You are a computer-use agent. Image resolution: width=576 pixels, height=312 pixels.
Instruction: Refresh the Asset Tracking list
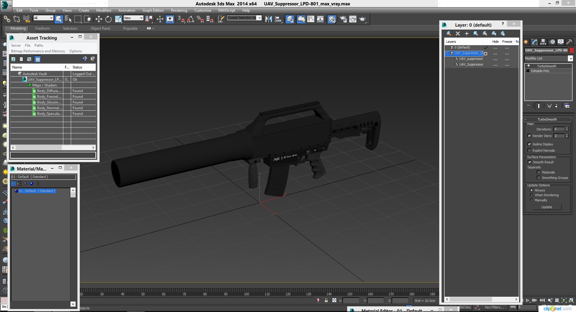click(13, 59)
